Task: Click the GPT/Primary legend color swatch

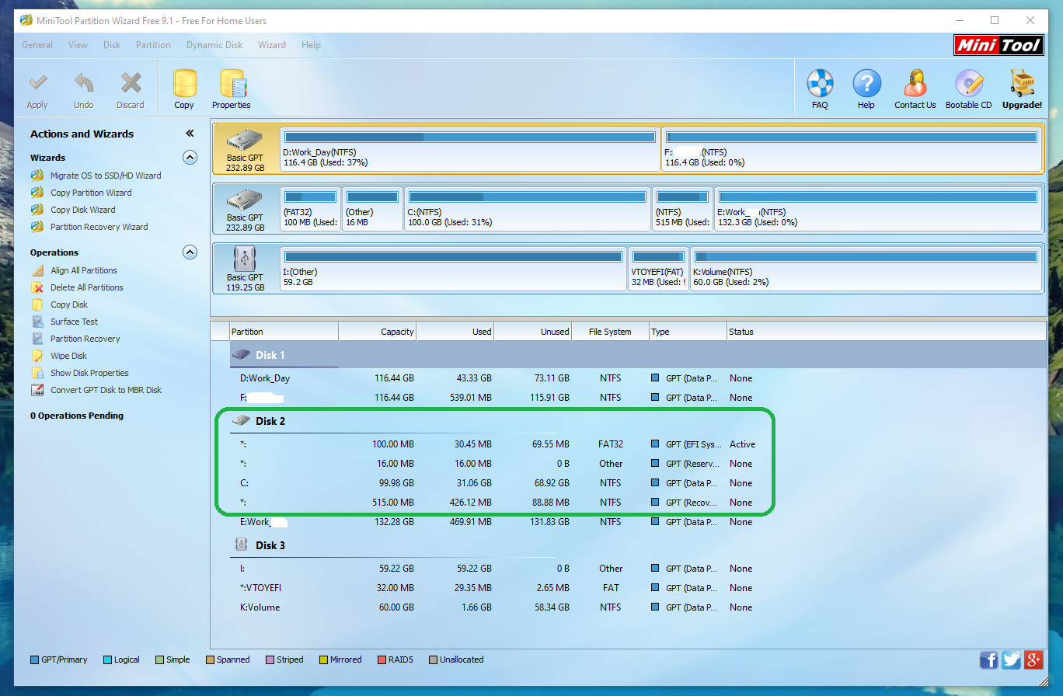Action: point(34,660)
